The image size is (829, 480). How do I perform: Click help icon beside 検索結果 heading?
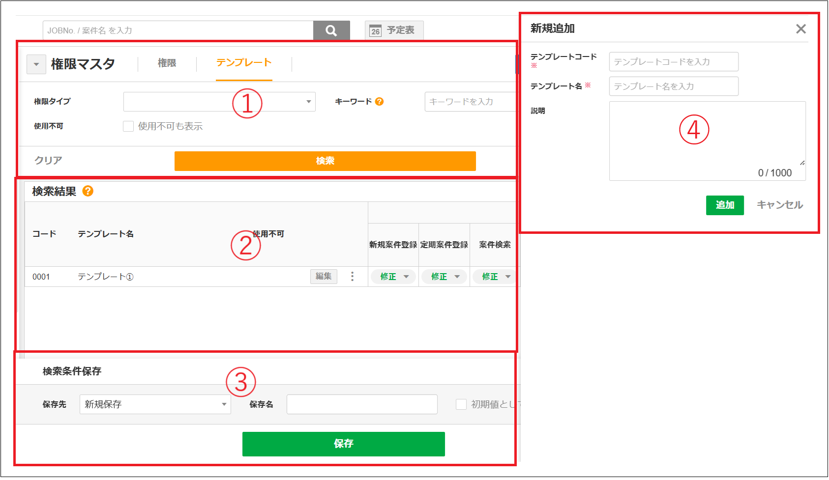[88, 191]
